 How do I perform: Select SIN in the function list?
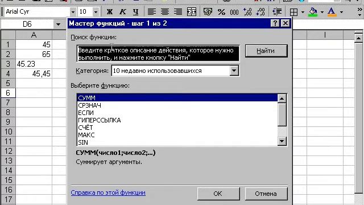pos(177,142)
